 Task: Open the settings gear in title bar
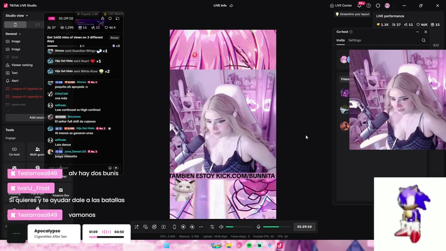click(x=378, y=6)
